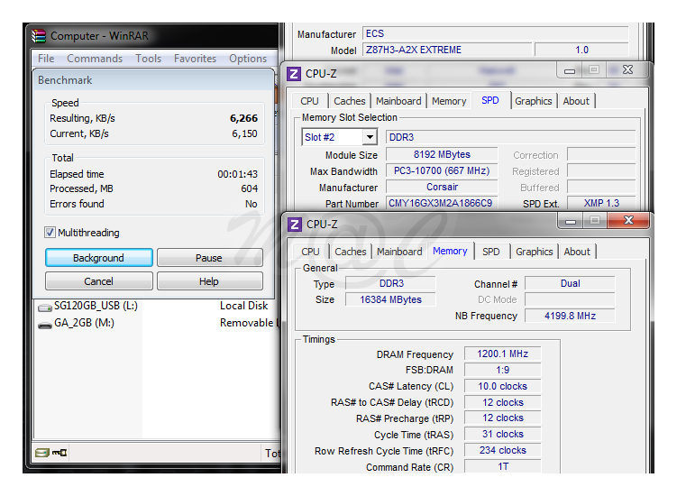This screenshot has width=677, height=496.
Task: Cancel the WinRAR benchmark
Action: click(98, 281)
